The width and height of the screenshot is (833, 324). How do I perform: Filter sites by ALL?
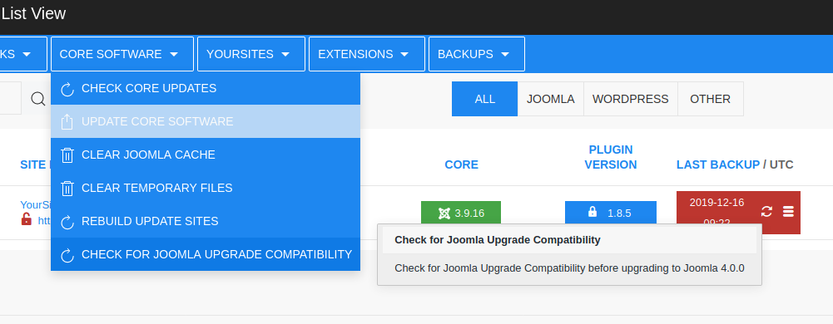tap(484, 99)
